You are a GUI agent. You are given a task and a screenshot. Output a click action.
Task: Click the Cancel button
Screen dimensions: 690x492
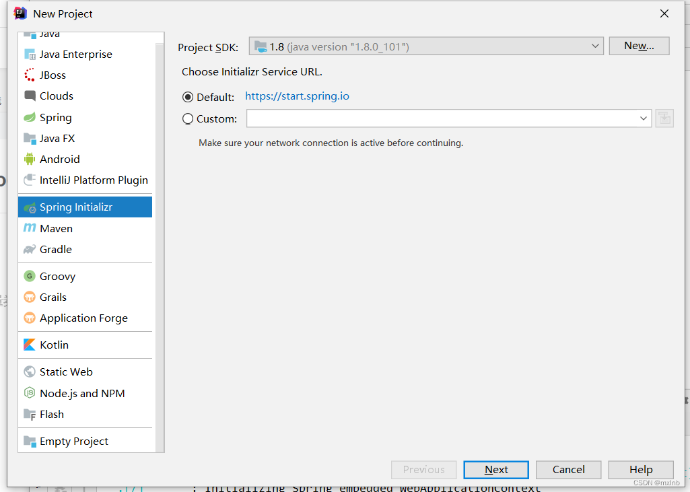pos(569,470)
